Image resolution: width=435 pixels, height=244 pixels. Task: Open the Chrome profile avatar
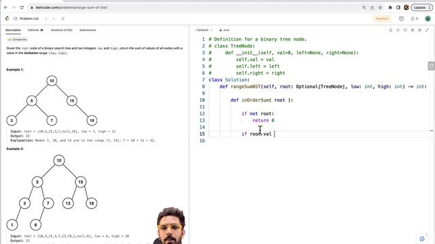coord(406,7)
